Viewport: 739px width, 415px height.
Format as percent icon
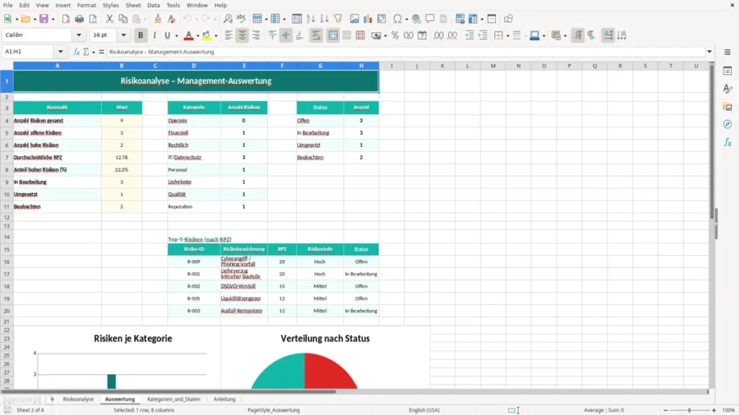click(x=395, y=35)
